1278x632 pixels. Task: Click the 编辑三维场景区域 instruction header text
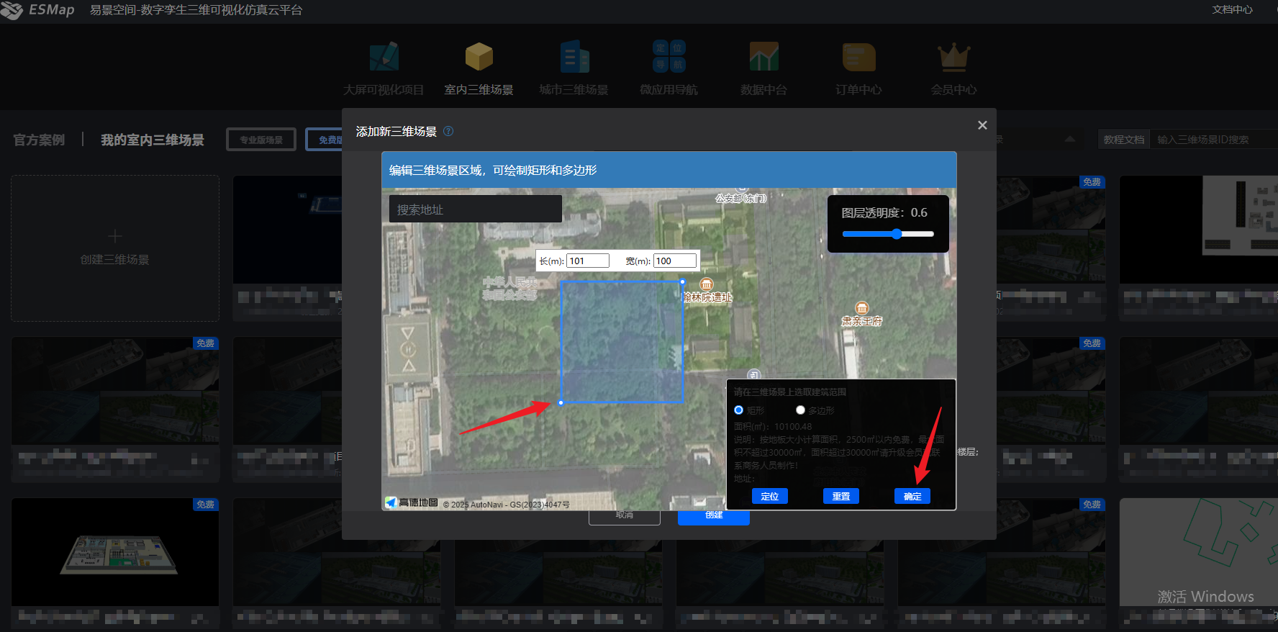493,170
